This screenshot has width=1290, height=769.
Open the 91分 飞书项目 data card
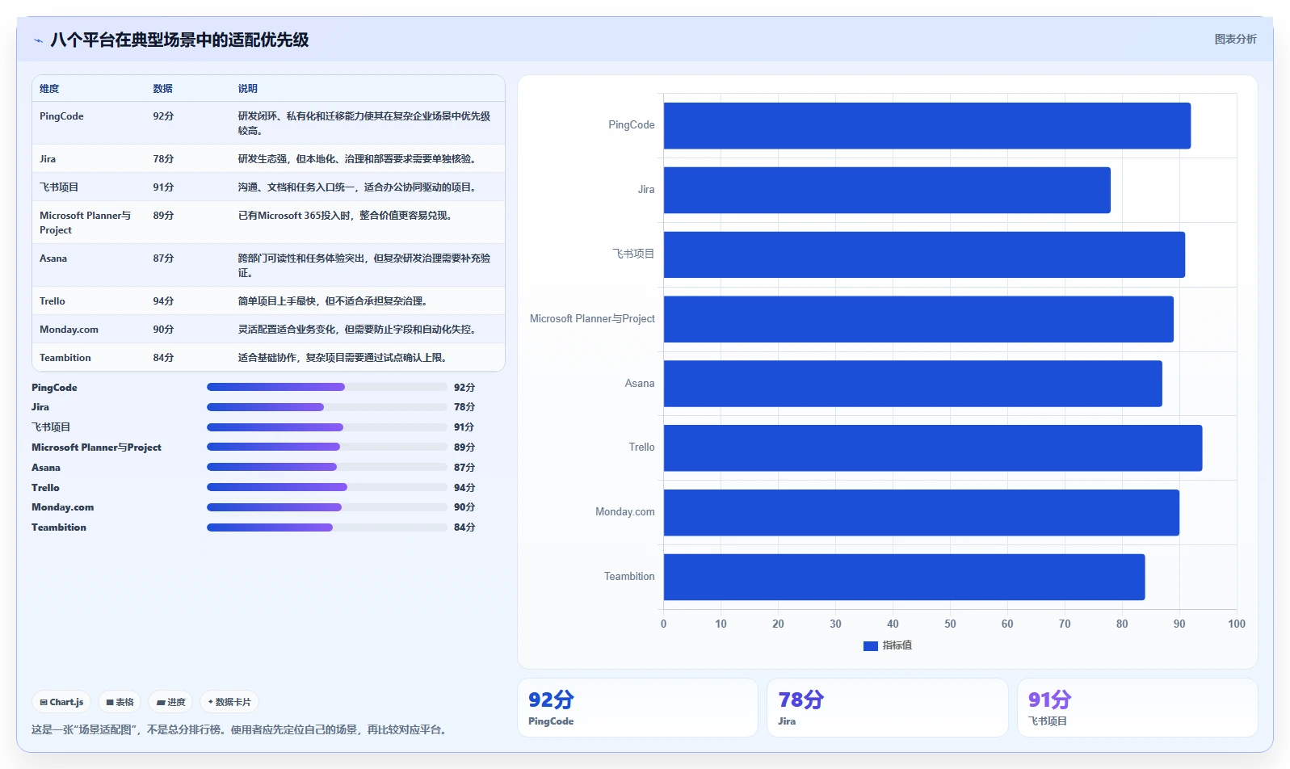pos(1137,708)
